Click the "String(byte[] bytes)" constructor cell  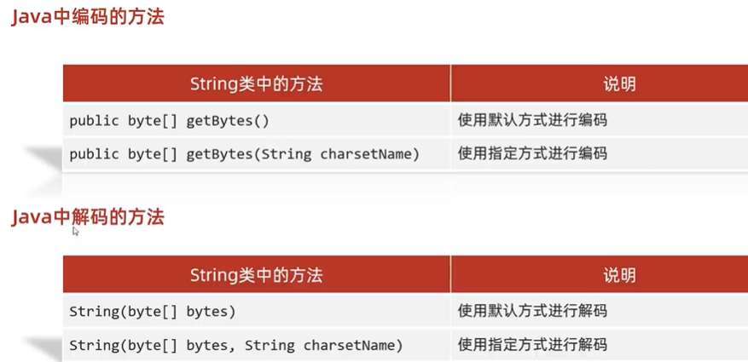click(152, 312)
